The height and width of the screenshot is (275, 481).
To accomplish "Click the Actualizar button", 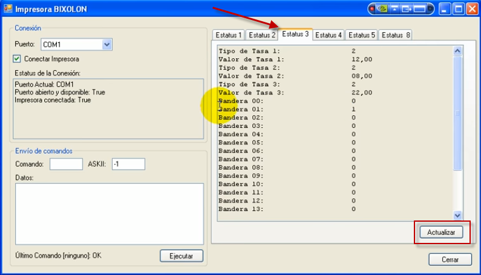I will pos(441,232).
